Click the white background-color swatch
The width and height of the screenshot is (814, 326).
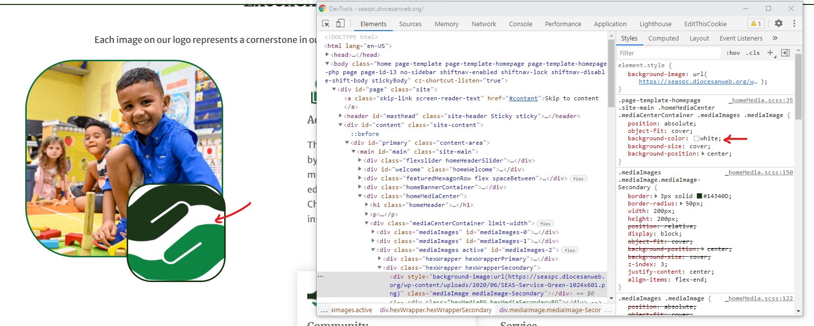tap(696, 139)
